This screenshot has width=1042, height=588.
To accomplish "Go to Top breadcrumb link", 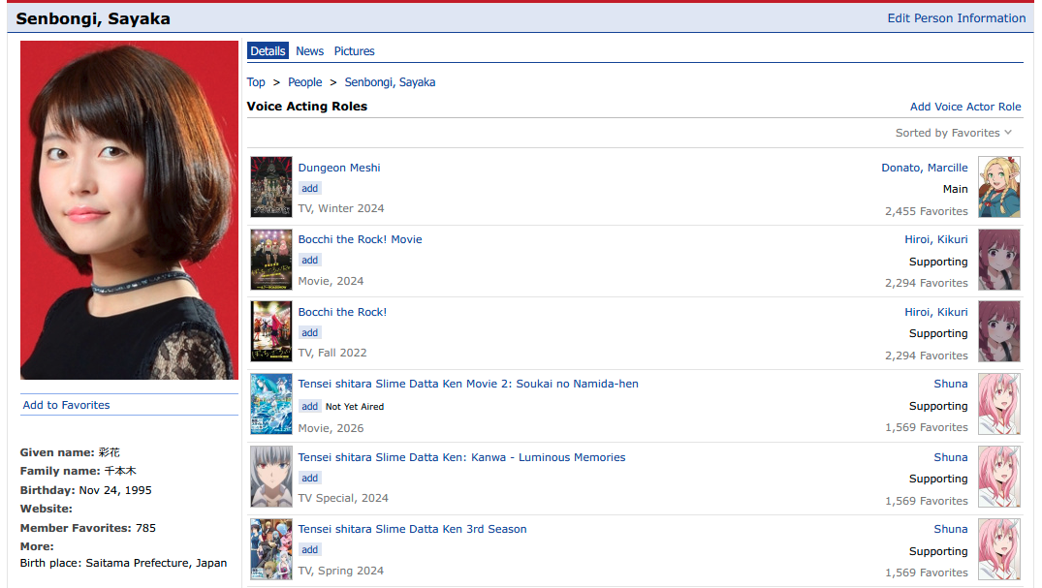I will click(x=256, y=82).
